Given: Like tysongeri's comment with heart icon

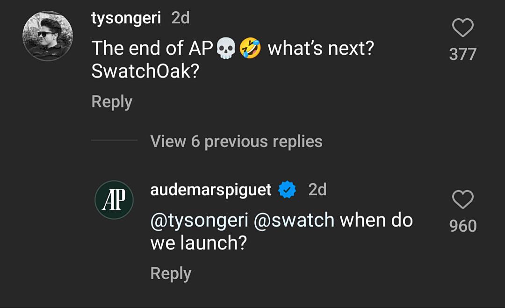Looking at the screenshot, I should click(x=463, y=28).
